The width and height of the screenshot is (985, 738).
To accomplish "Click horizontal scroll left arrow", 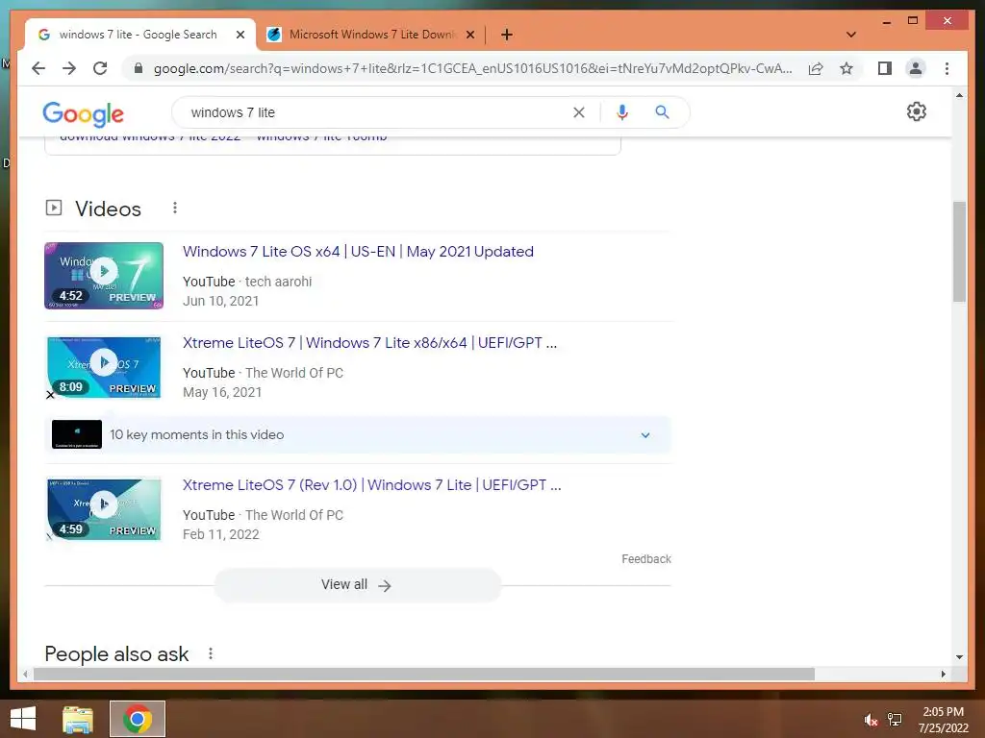I will point(25,674).
